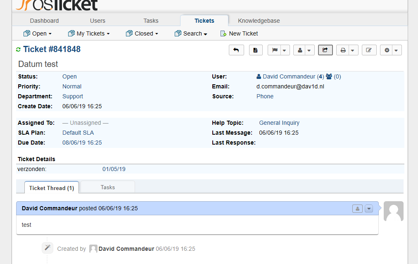Viewport: 418px width, 264px height.
Task: Transfer the ticket using the share icon
Action: pos(325,50)
